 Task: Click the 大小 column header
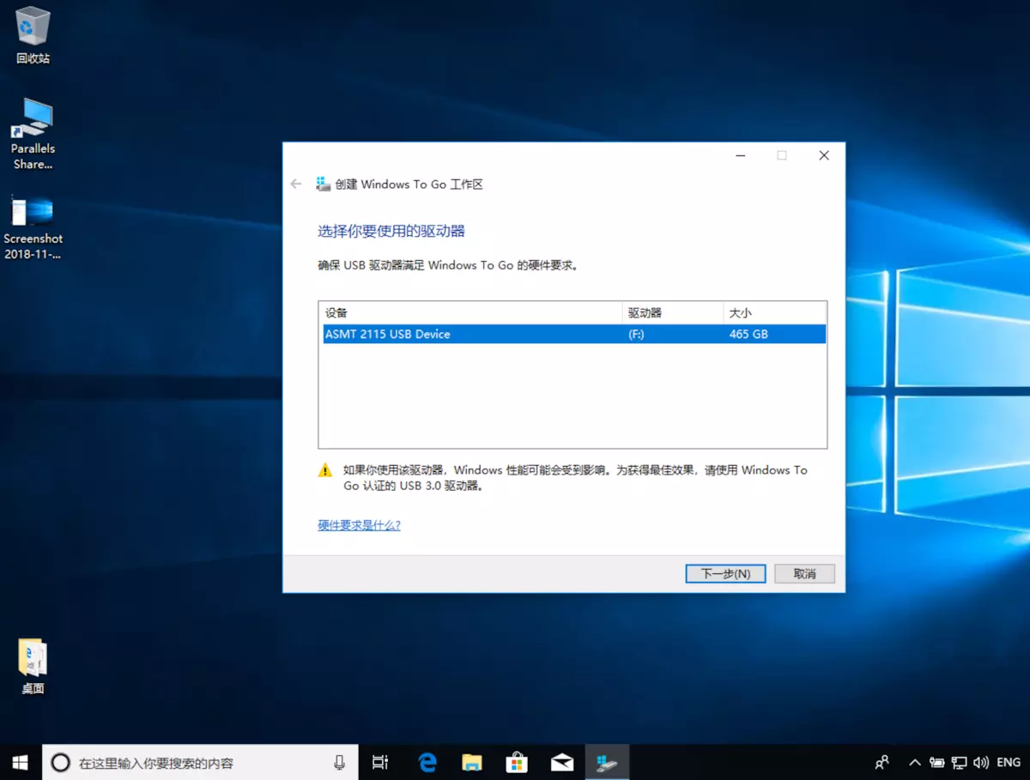pos(773,312)
